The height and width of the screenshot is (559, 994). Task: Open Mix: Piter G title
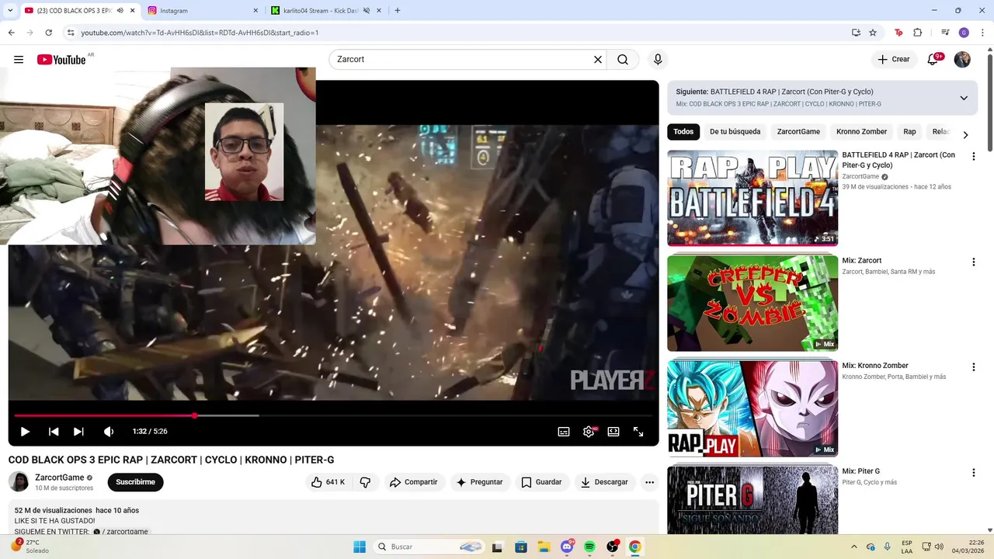click(x=861, y=471)
